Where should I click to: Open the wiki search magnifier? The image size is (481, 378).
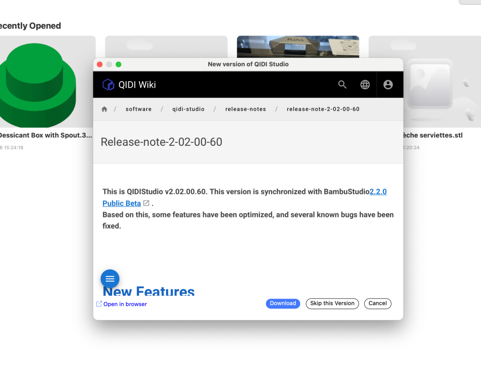click(342, 85)
